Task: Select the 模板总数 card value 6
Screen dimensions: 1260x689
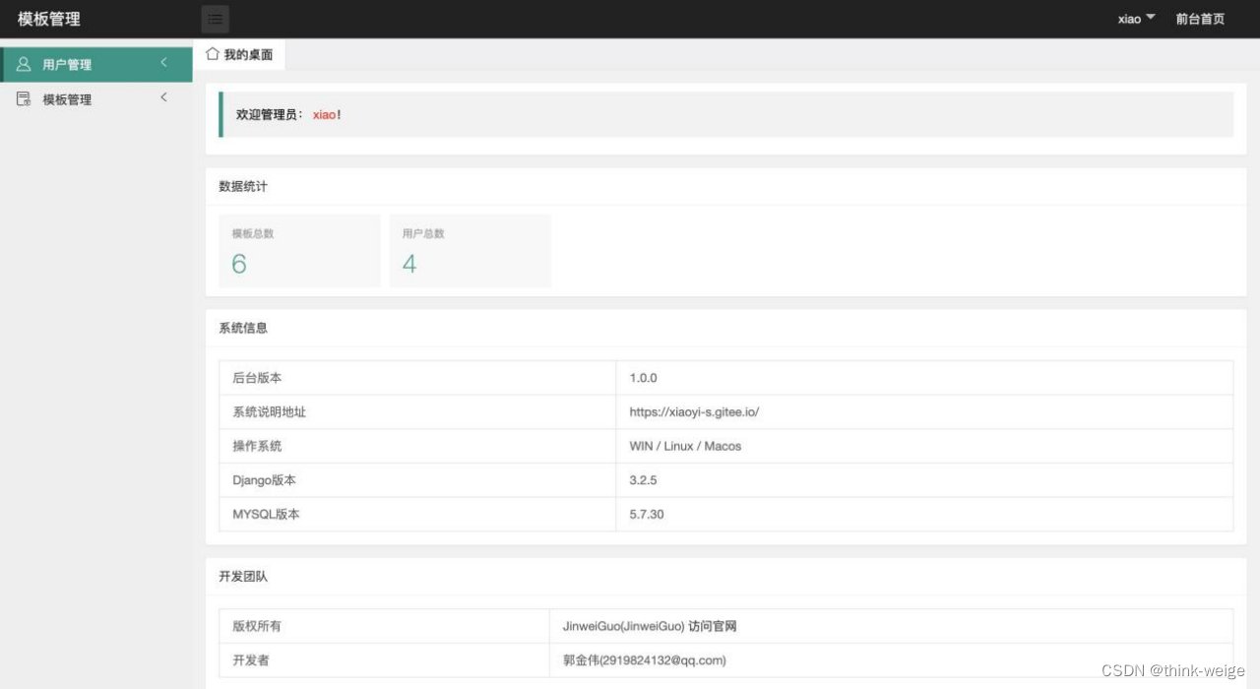Action: point(239,264)
